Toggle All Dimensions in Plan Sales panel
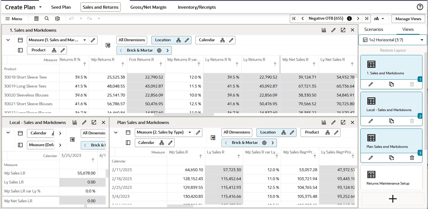428x209 pixels. pos(237,132)
